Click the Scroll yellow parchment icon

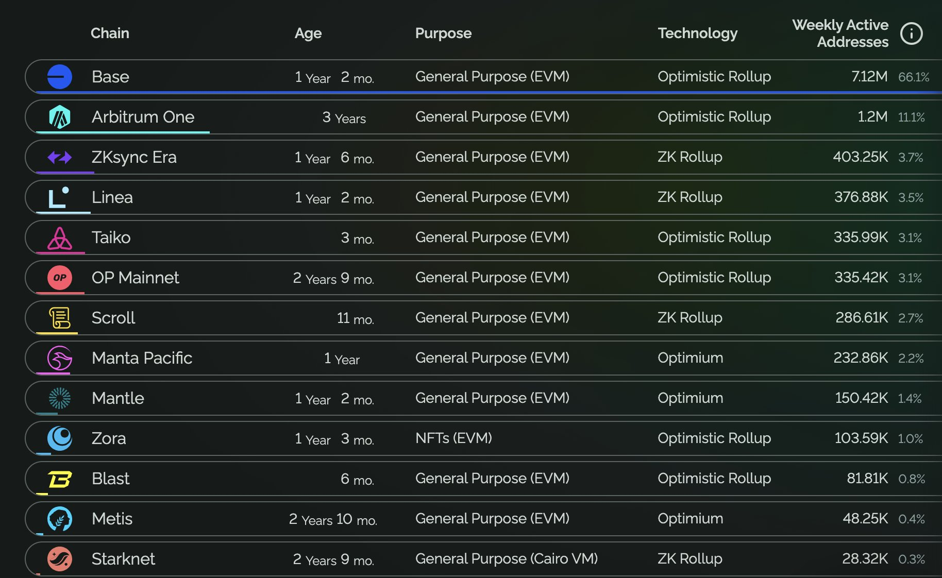pos(60,318)
